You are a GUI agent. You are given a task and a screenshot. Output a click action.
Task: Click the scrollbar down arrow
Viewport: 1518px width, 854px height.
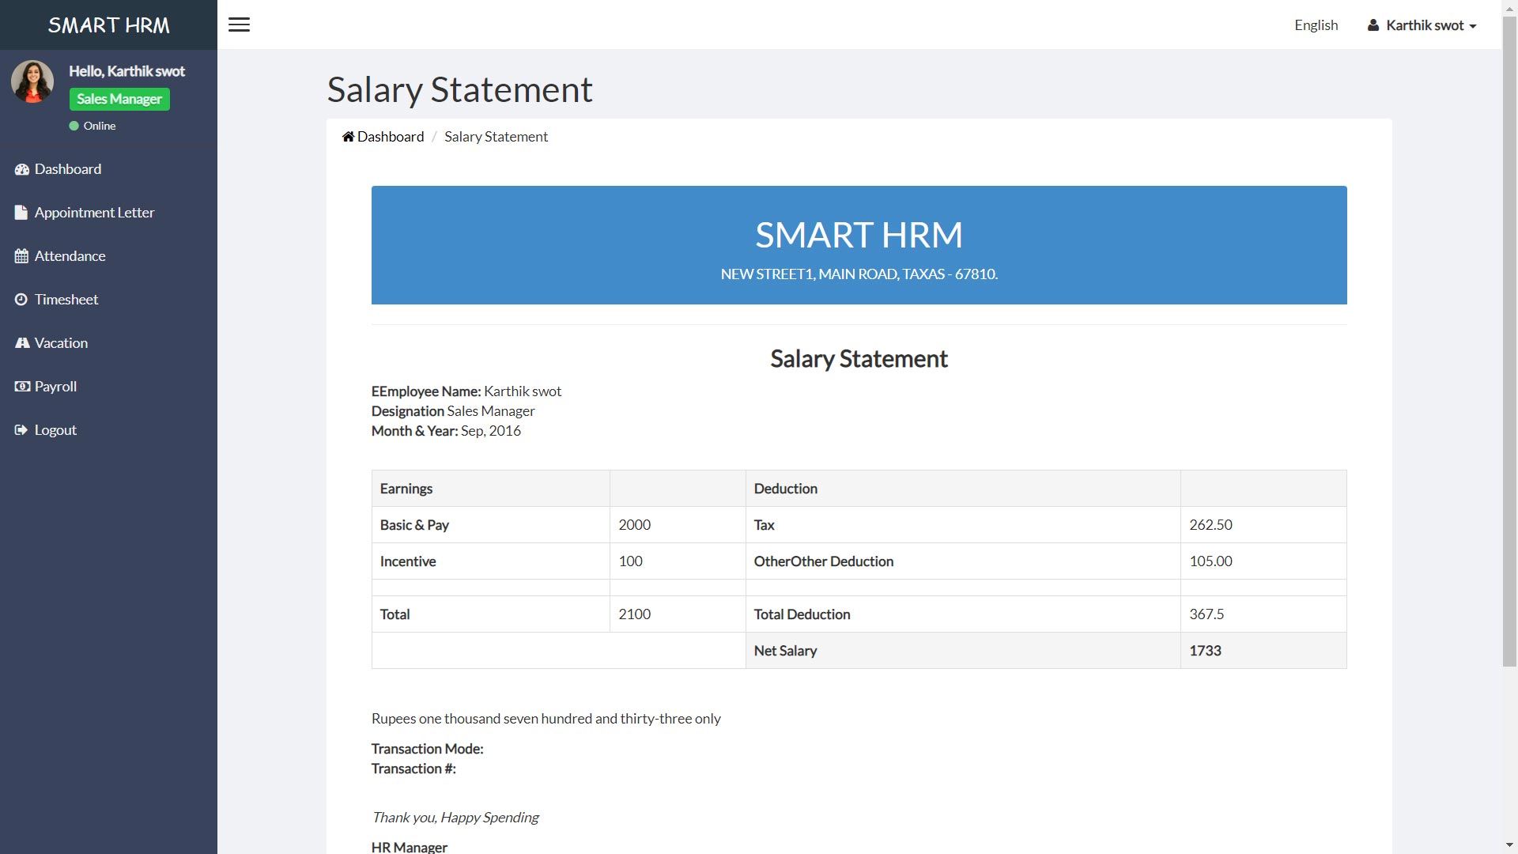(x=1509, y=846)
